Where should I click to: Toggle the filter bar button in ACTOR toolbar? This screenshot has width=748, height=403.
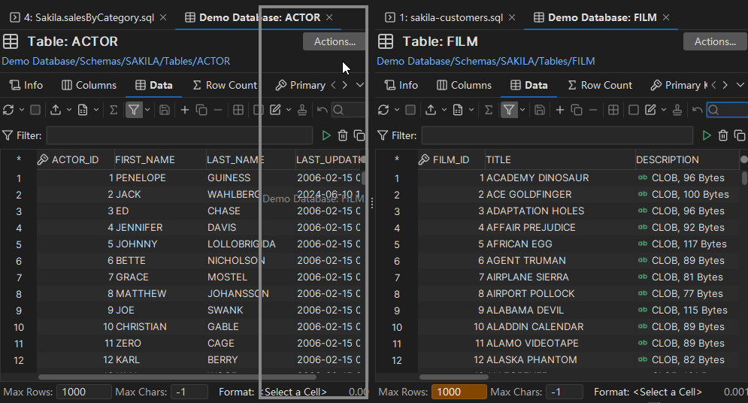pyautogui.click(x=133, y=110)
